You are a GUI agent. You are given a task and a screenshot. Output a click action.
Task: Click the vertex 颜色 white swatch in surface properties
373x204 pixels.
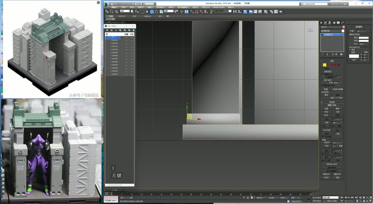pyautogui.click(x=364, y=38)
